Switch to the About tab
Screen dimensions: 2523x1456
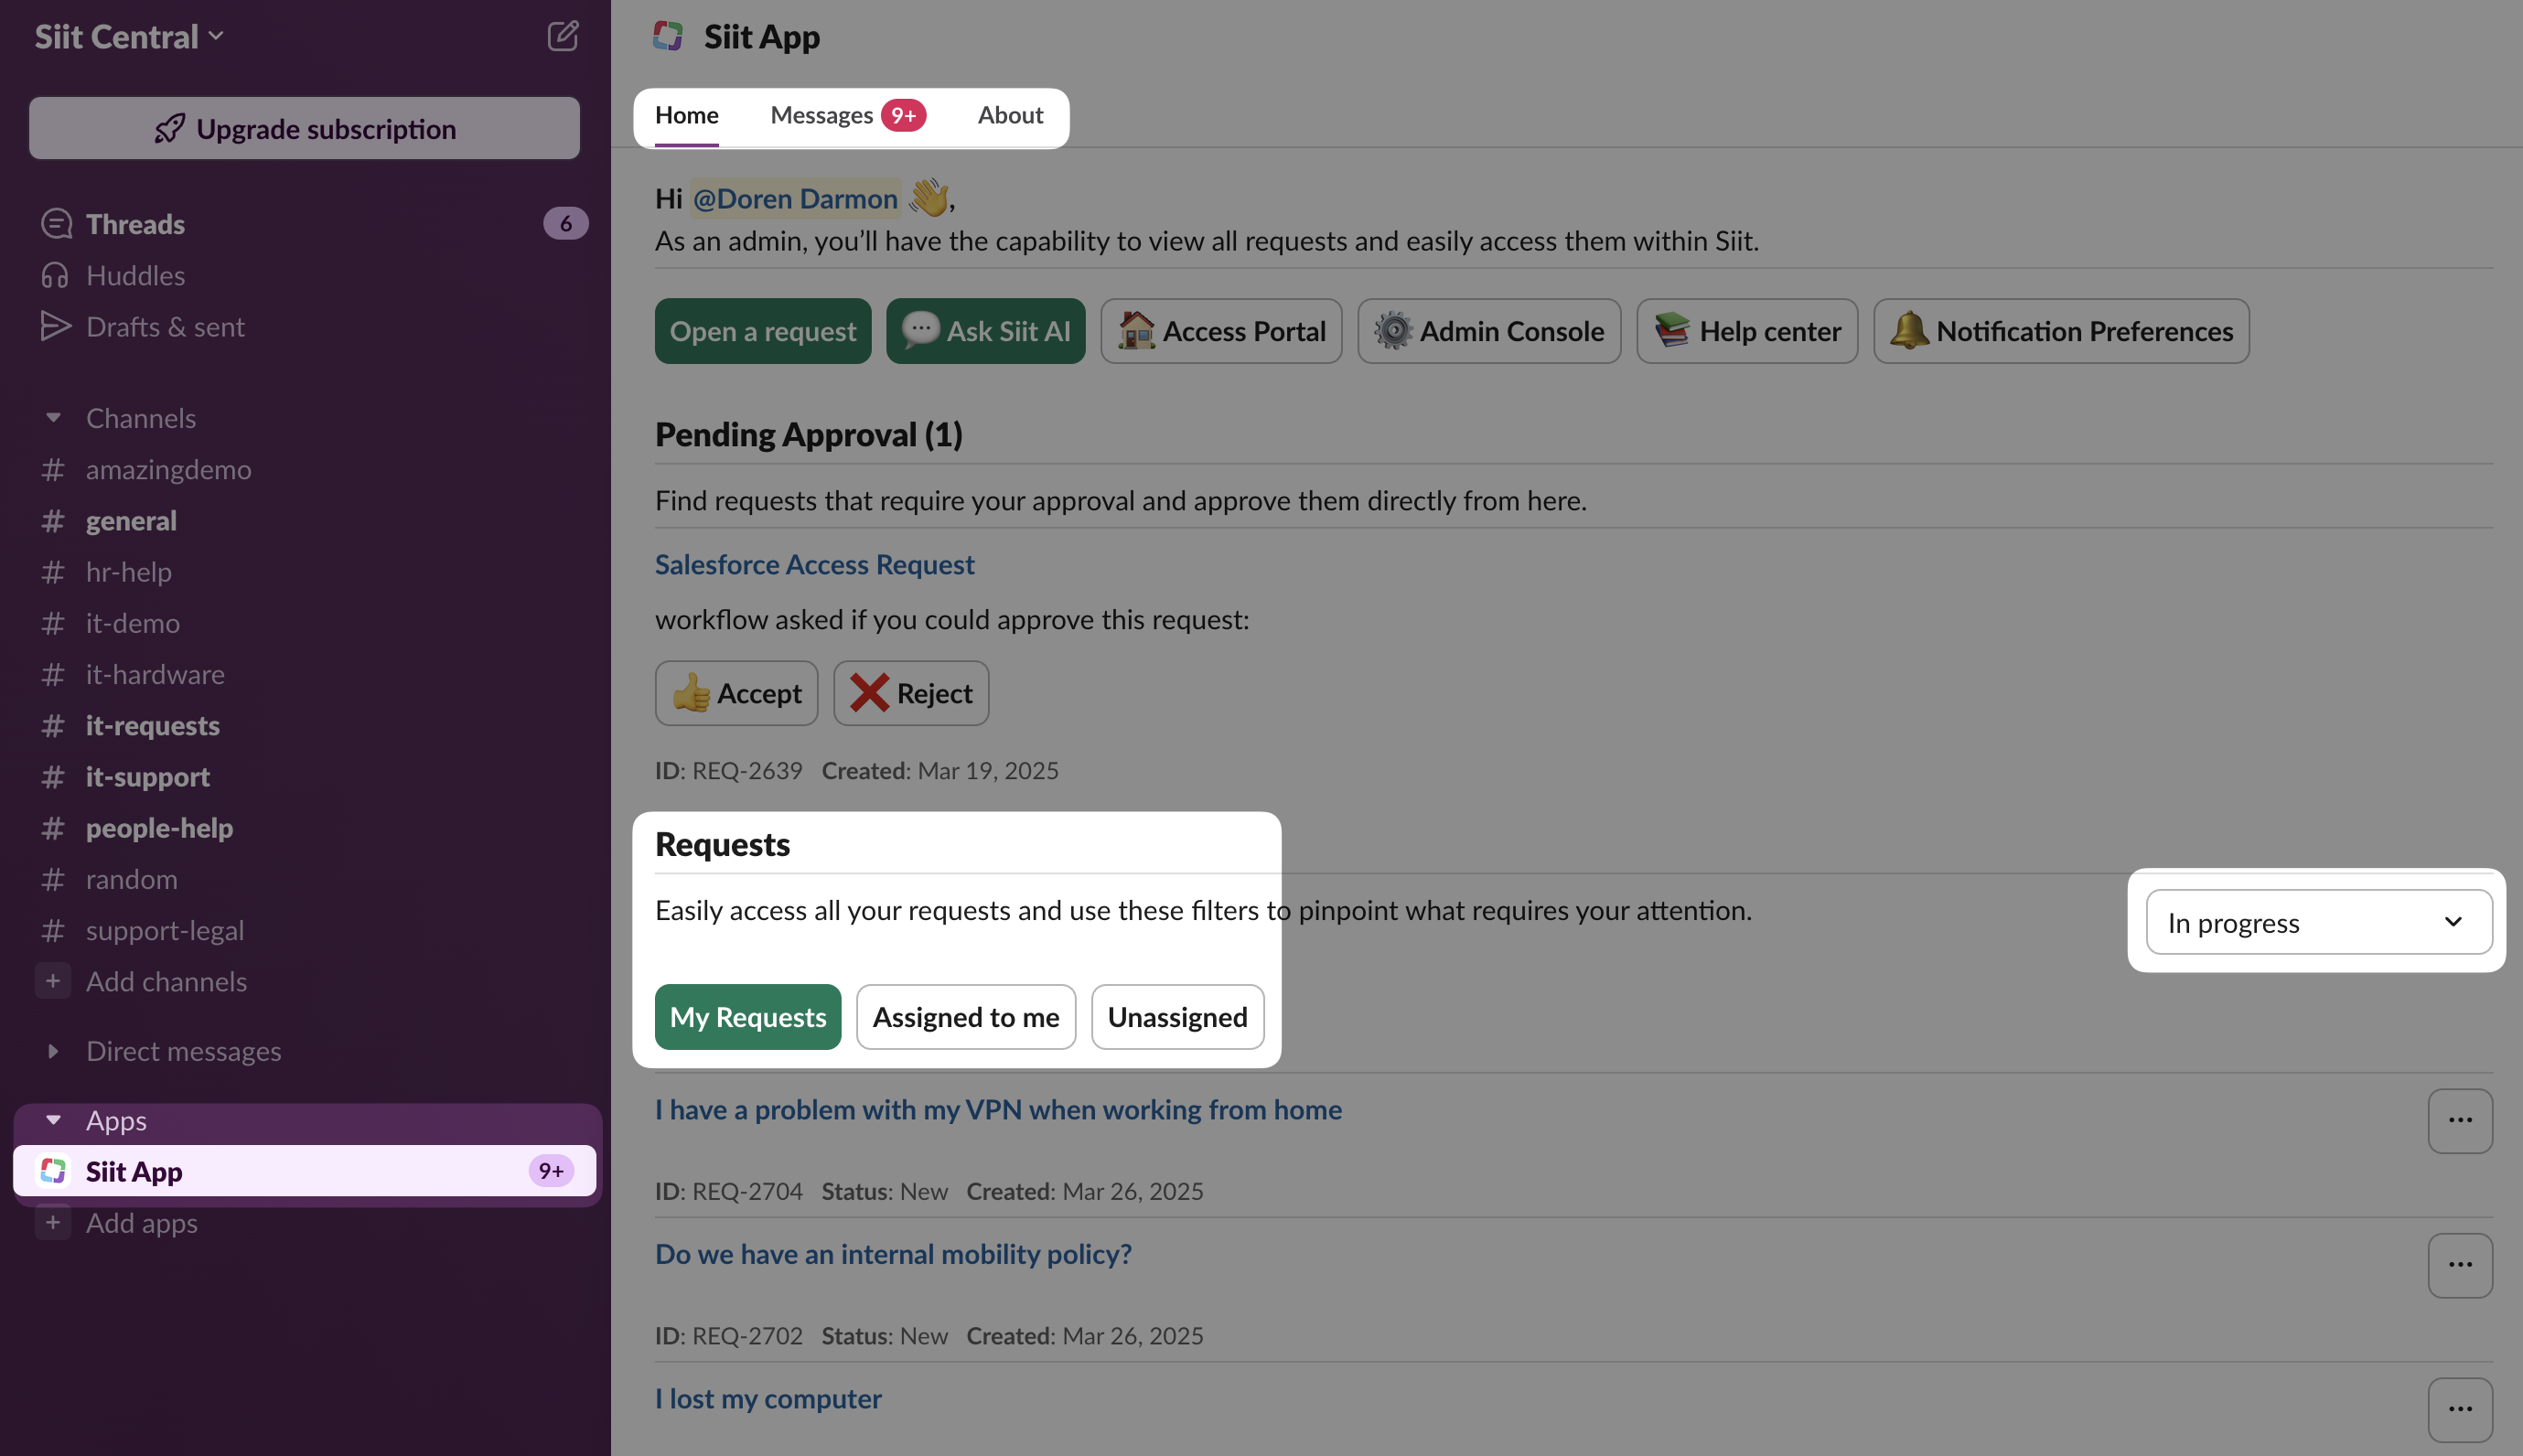coord(1009,115)
